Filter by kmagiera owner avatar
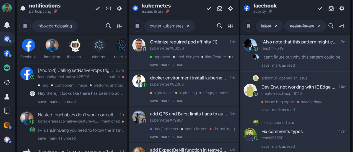This screenshot has height=152, width=353. click(52, 45)
